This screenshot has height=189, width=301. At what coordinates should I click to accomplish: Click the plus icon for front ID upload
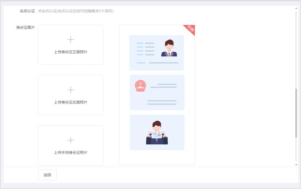(71, 40)
